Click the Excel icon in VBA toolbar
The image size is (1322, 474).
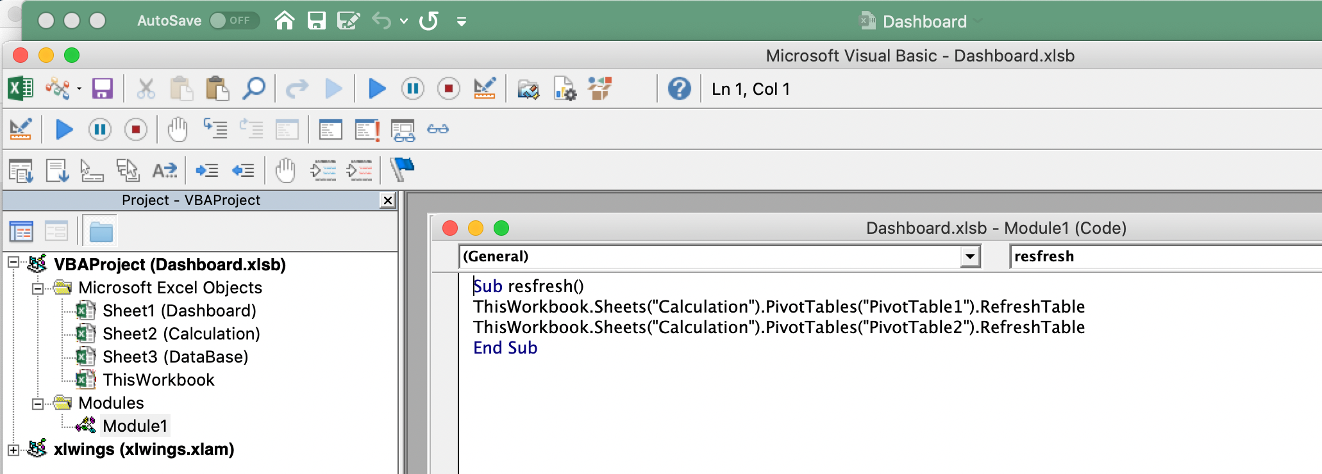click(21, 88)
